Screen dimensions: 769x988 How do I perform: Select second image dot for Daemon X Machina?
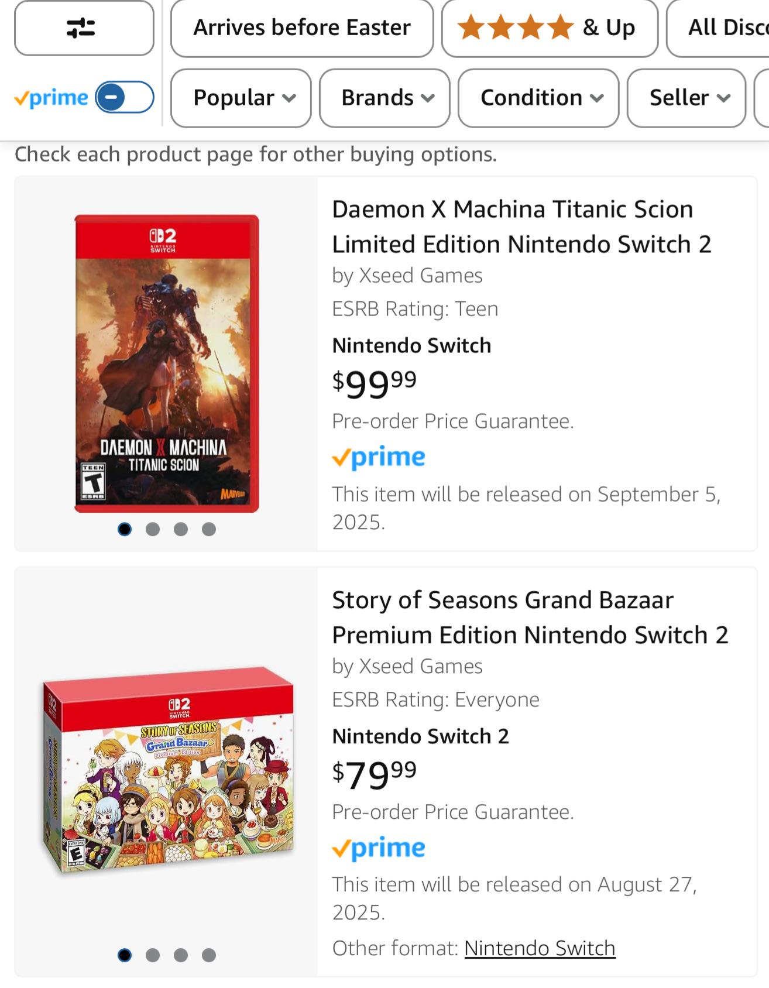coord(153,529)
